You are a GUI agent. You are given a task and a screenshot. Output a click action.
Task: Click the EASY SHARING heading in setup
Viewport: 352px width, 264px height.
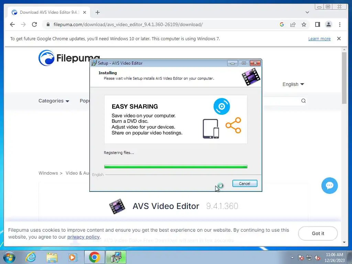click(135, 107)
